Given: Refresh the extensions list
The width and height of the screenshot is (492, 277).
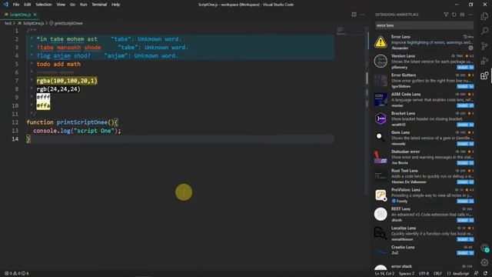Looking at the screenshot, I should pos(454,15).
